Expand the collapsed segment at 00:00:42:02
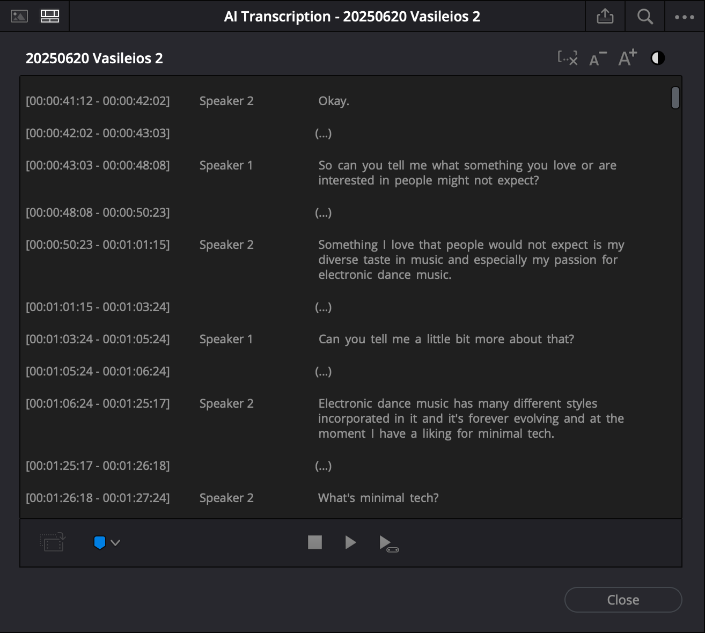Viewport: 705px width, 633px height. click(324, 133)
